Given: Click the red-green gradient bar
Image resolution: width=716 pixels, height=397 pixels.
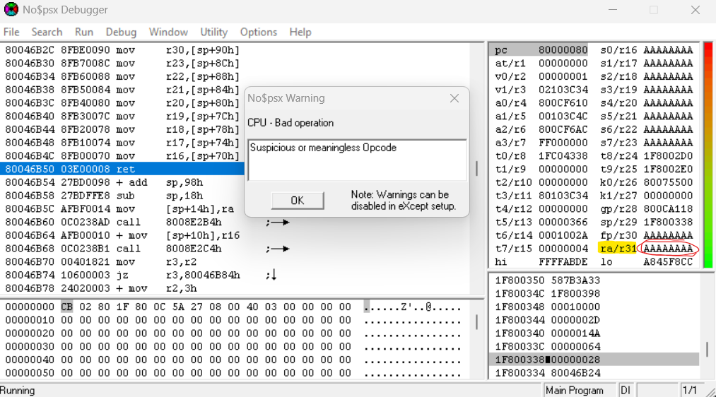Looking at the screenshot, I should coord(707,155).
